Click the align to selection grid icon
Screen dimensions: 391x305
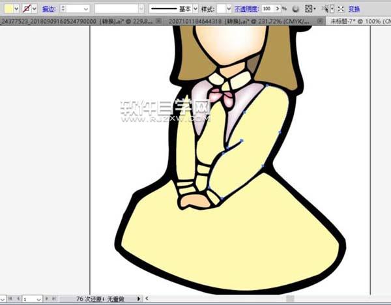coord(308,9)
